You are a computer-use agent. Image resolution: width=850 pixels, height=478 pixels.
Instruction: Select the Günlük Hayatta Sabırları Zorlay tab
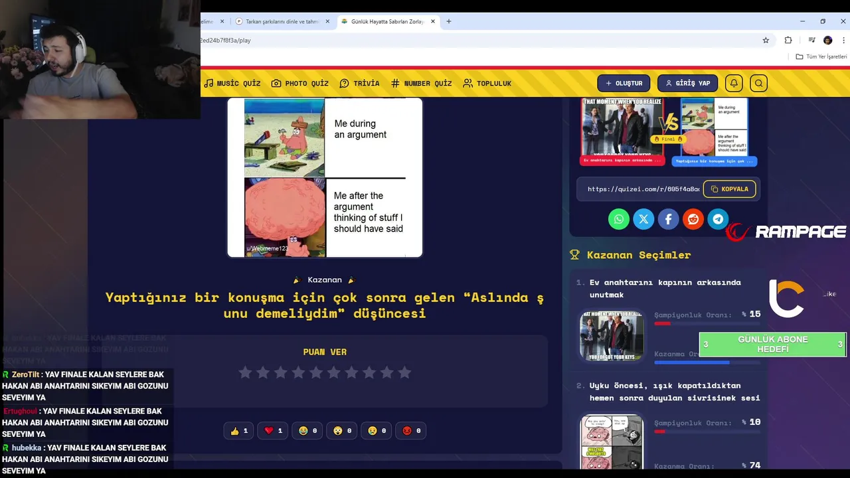tap(387, 21)
